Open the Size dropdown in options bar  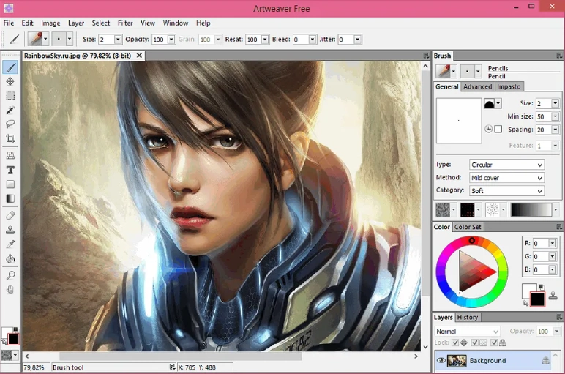[x=118, y=40]
